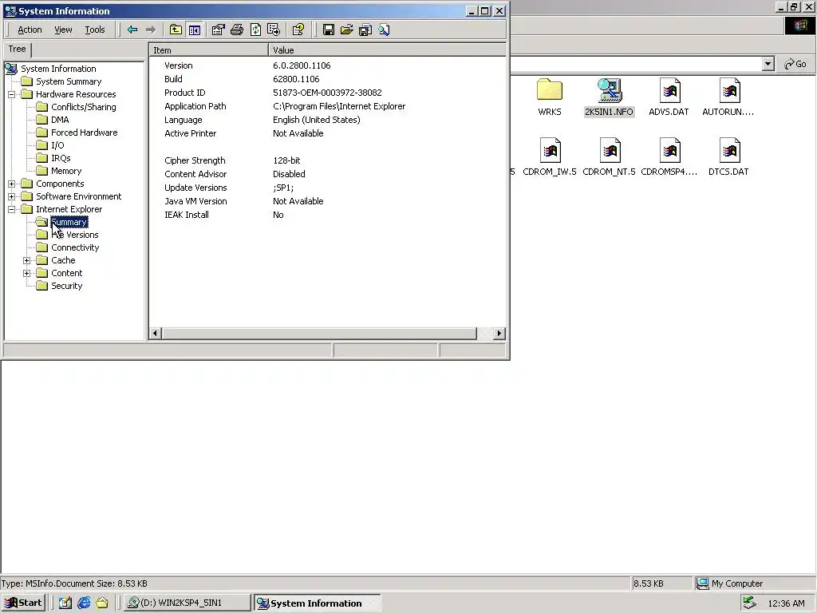This screenshot has height=613, width=817.
Task: Click the Back arrow toolbar icon
Action: pos(132,30)
